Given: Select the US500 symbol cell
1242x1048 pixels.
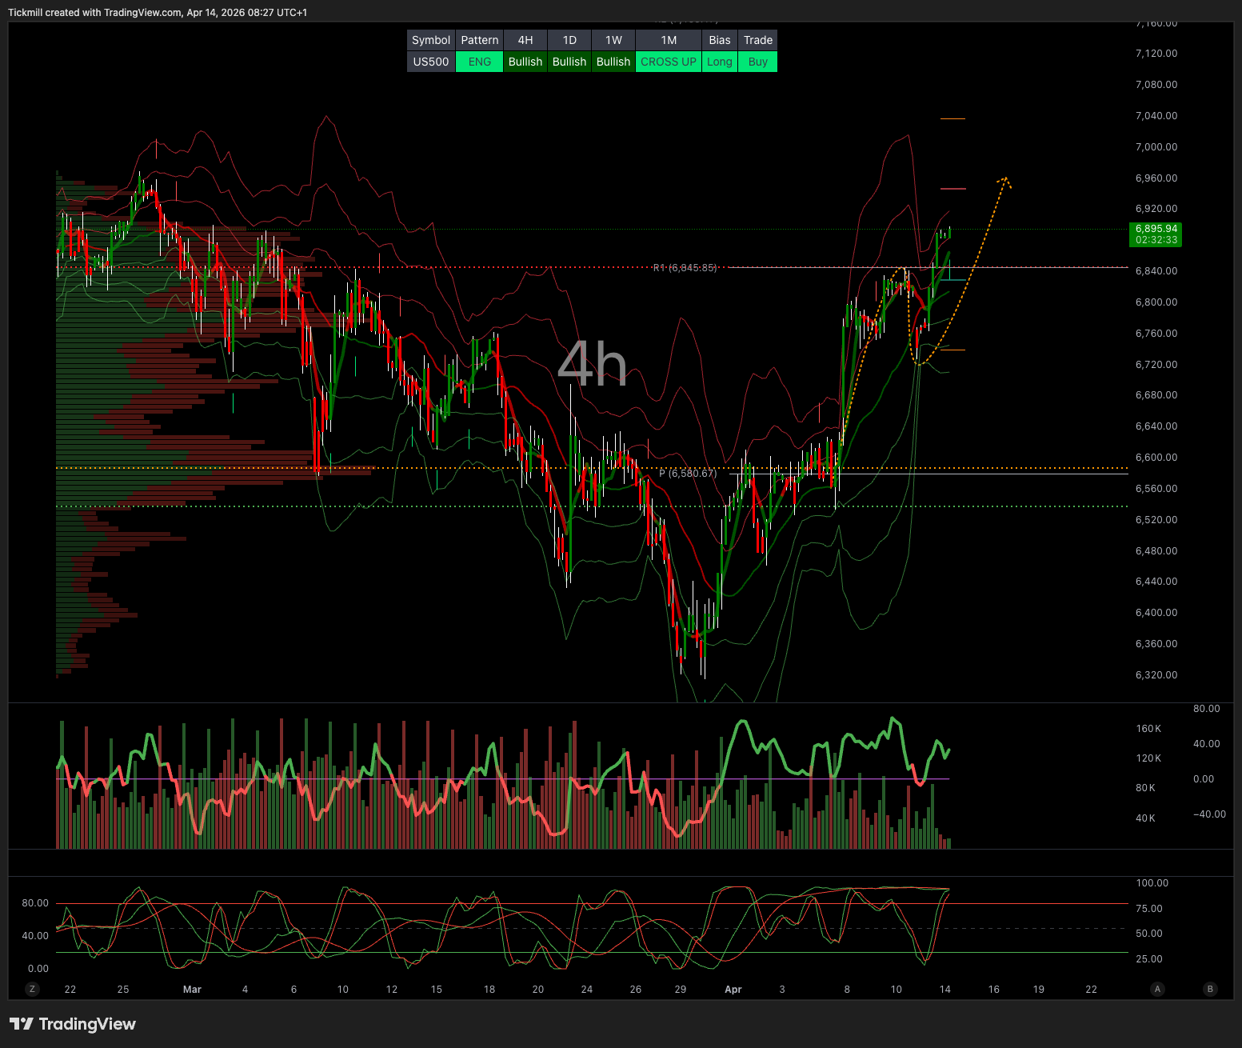Looking at the screenshot, I should (x=431, y=62).
